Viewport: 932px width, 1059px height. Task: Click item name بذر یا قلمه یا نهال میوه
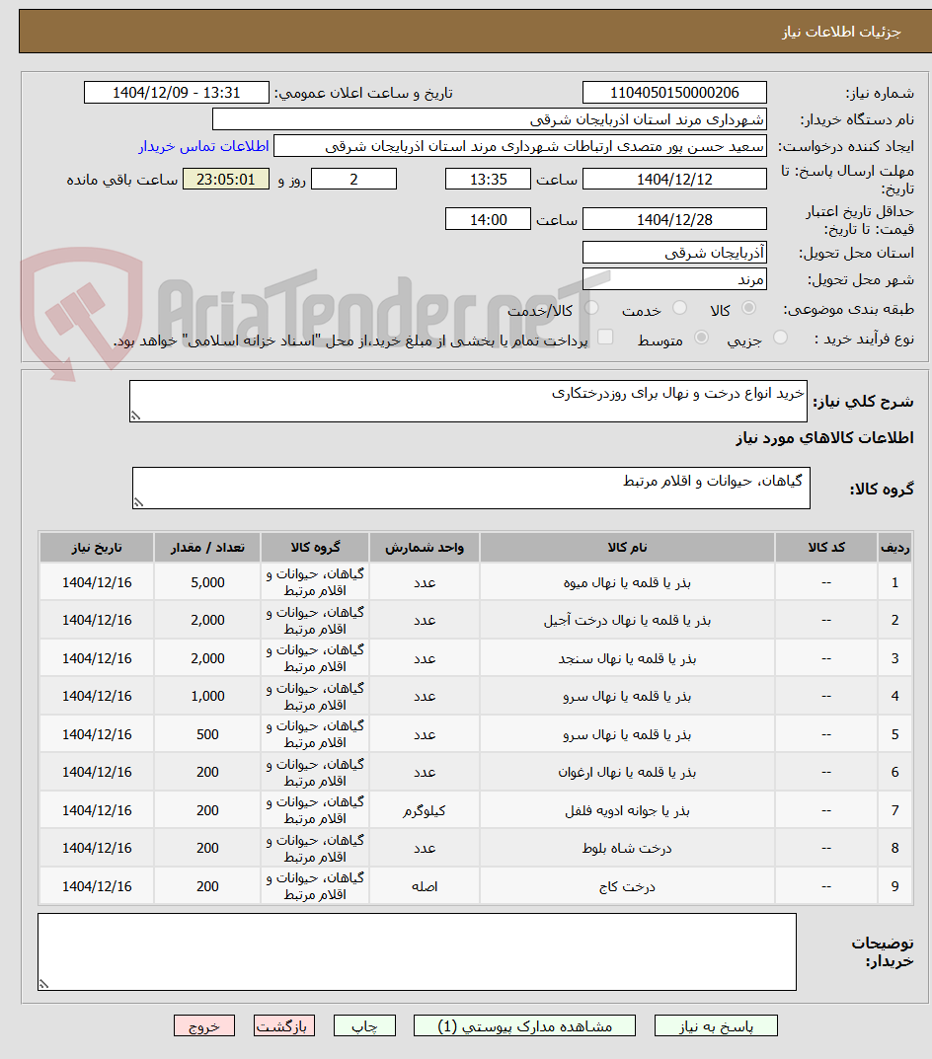click(x=627, y=582)
